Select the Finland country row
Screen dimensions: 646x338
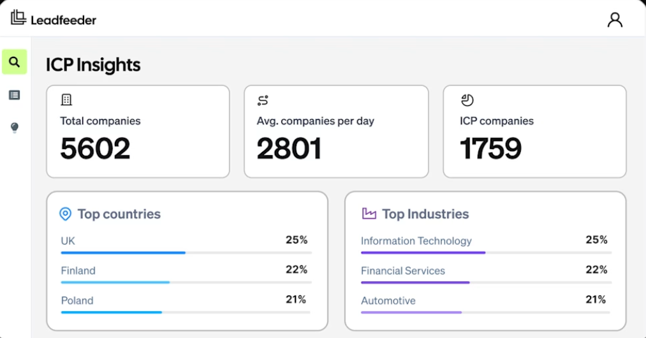[186, 274]
